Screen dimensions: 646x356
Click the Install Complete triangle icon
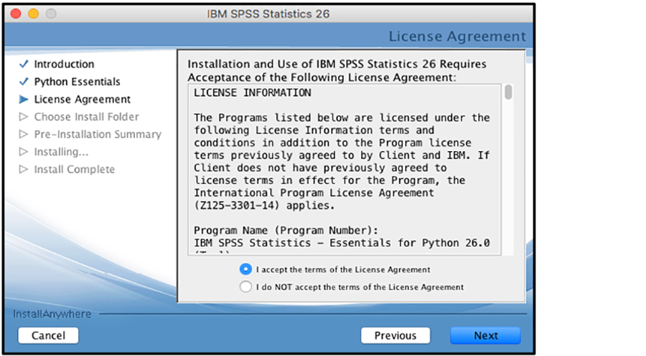click(24, 169)
